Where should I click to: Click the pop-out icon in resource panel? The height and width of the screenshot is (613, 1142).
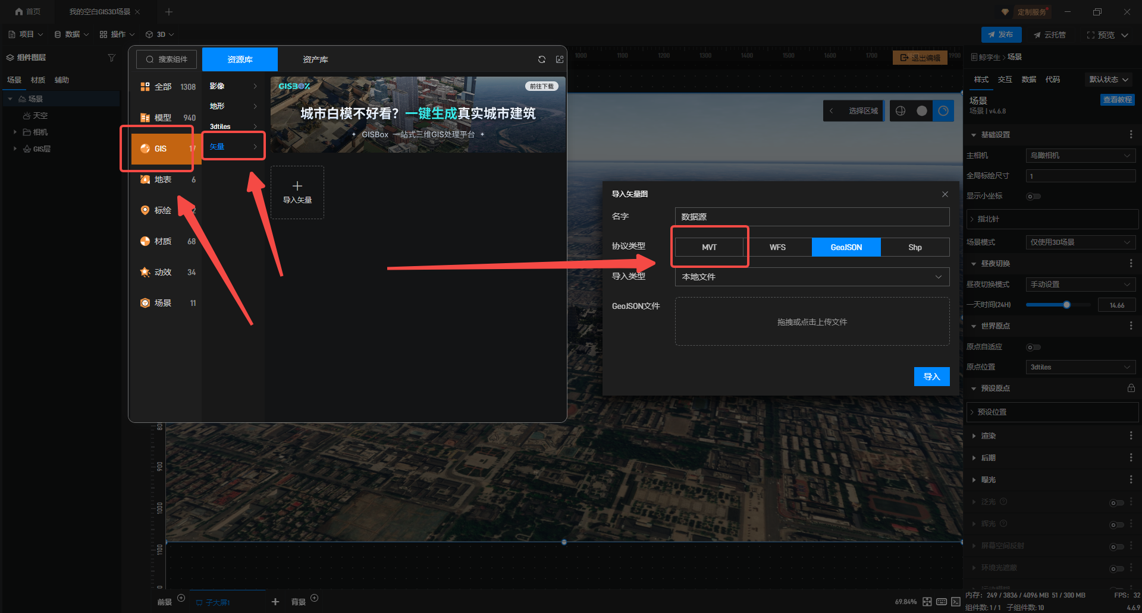(559, 59)
